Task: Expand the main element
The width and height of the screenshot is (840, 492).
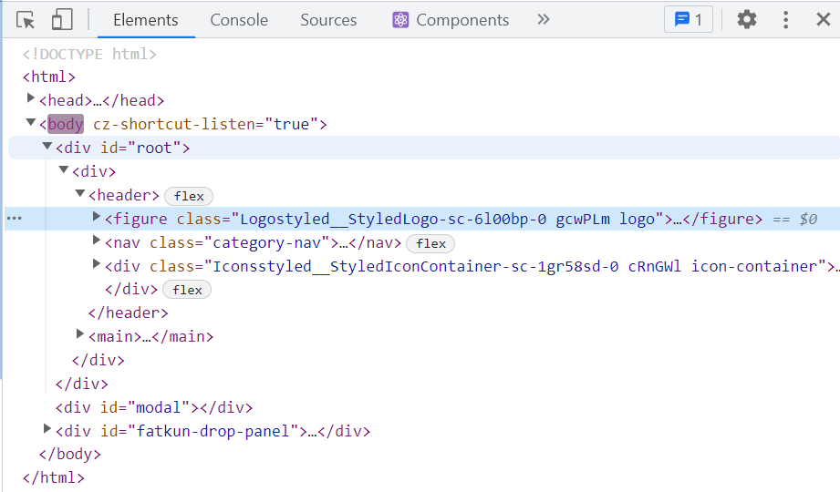Action: pos(80,334)
